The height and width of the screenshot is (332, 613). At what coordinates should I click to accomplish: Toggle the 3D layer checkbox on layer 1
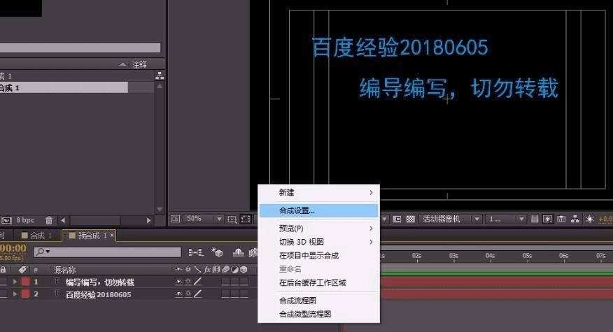tap(244, 282)
